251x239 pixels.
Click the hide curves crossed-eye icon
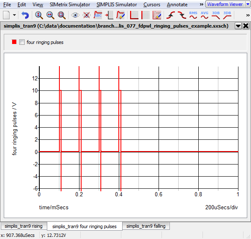tap(87, 15)
